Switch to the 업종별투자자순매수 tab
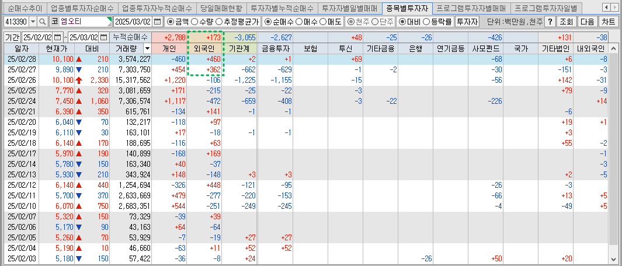This screenshot has height=266, width=622. click(82, 8)
